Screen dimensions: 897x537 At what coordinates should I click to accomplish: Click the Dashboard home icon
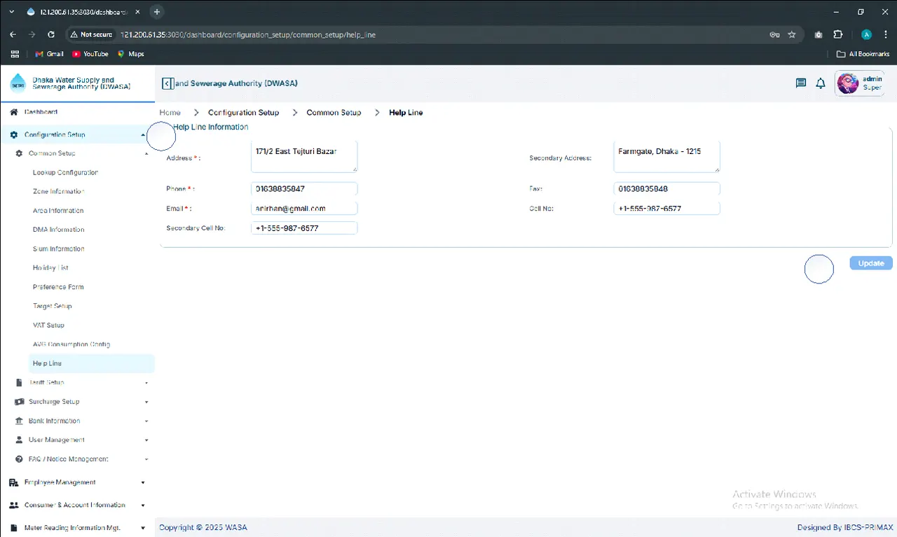[x=14, y=112]
